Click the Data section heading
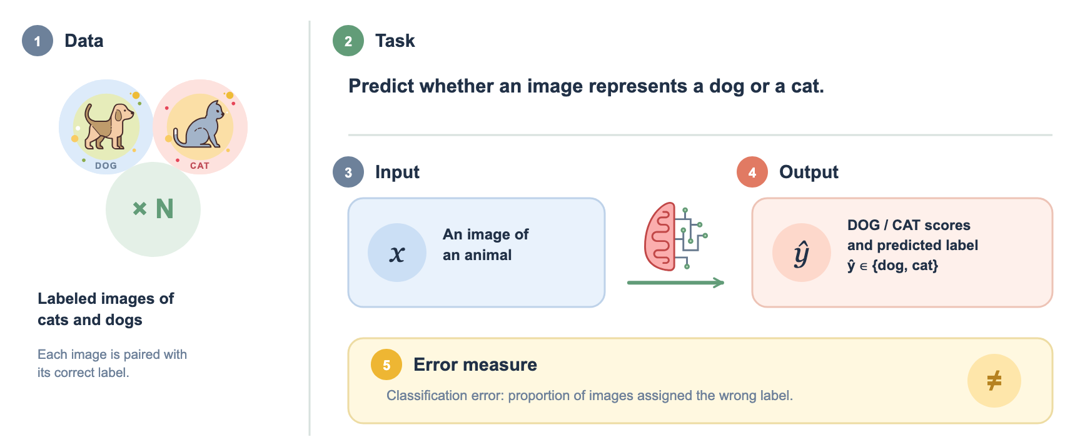 coord(84,41)
